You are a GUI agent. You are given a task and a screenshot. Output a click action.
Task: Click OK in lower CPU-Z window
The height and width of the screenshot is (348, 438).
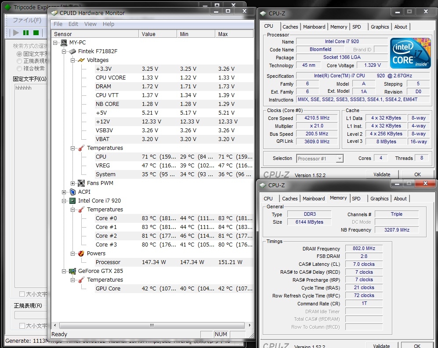click(x=417, y=345)
